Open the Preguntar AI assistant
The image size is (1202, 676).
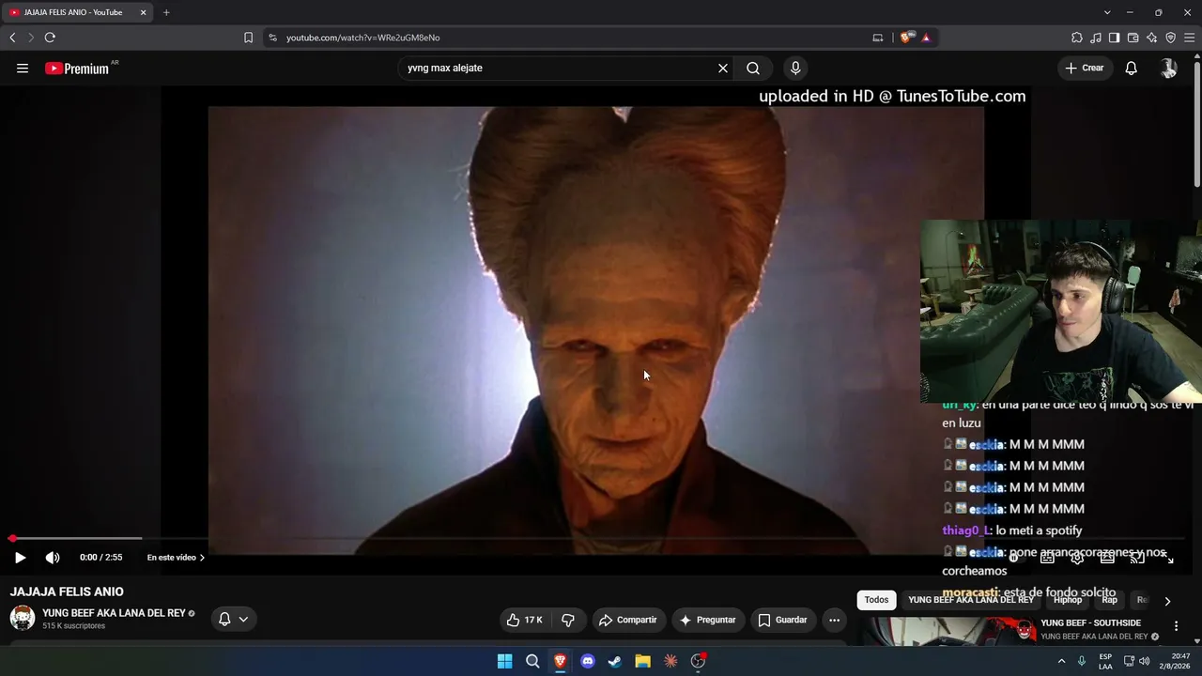click(x=707, y=620)
